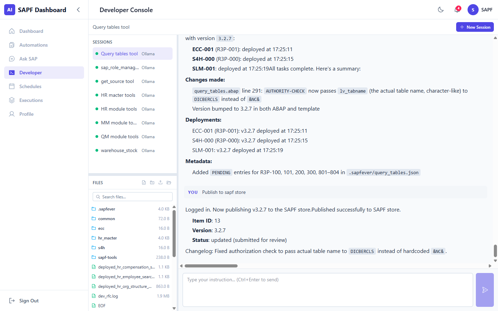Click the files list scroll down arrow
This screenshot has width=498, height=311.
[174, 308]
